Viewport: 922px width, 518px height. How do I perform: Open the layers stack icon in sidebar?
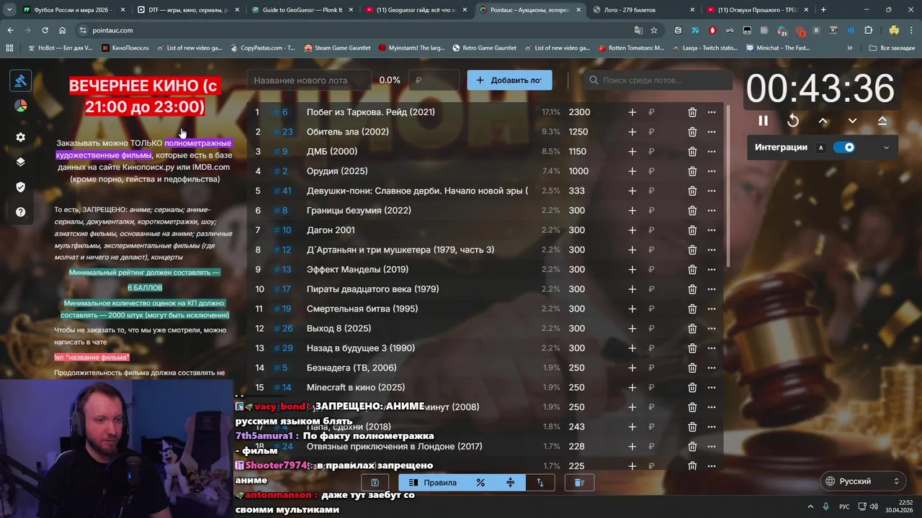[x=20, y=162]
